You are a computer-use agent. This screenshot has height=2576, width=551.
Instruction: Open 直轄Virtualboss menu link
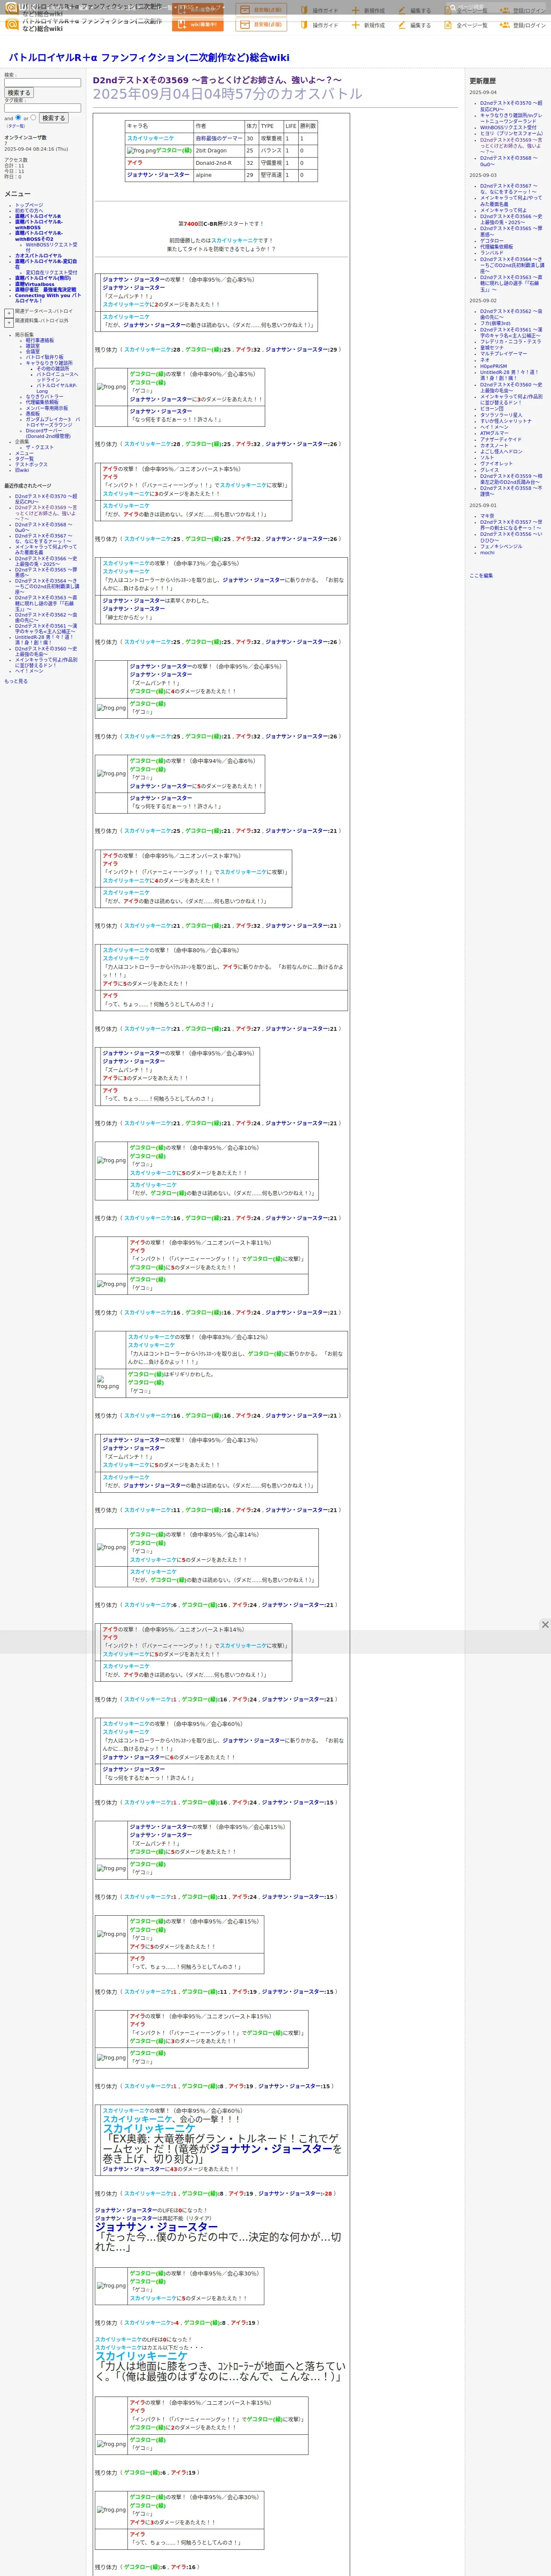point(35,284)
